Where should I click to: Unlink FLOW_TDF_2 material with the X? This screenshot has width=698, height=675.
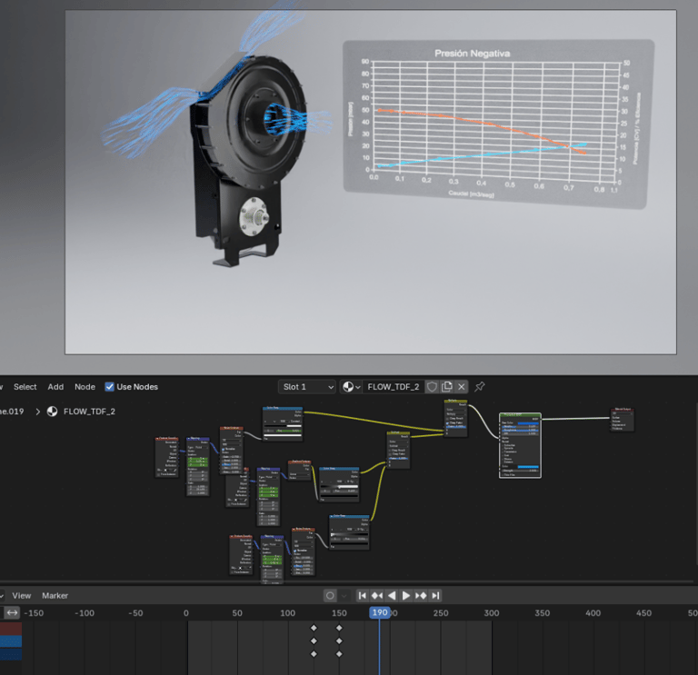(462, 387)
